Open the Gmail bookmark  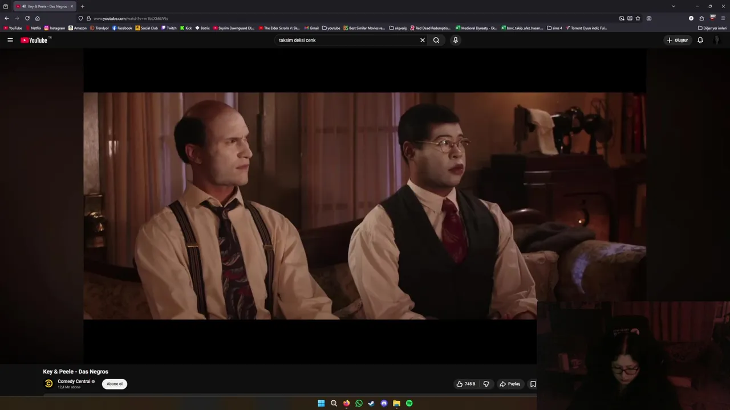click(311, 28)
